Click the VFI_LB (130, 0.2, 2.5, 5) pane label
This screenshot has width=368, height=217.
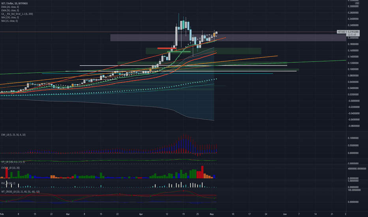13,162
